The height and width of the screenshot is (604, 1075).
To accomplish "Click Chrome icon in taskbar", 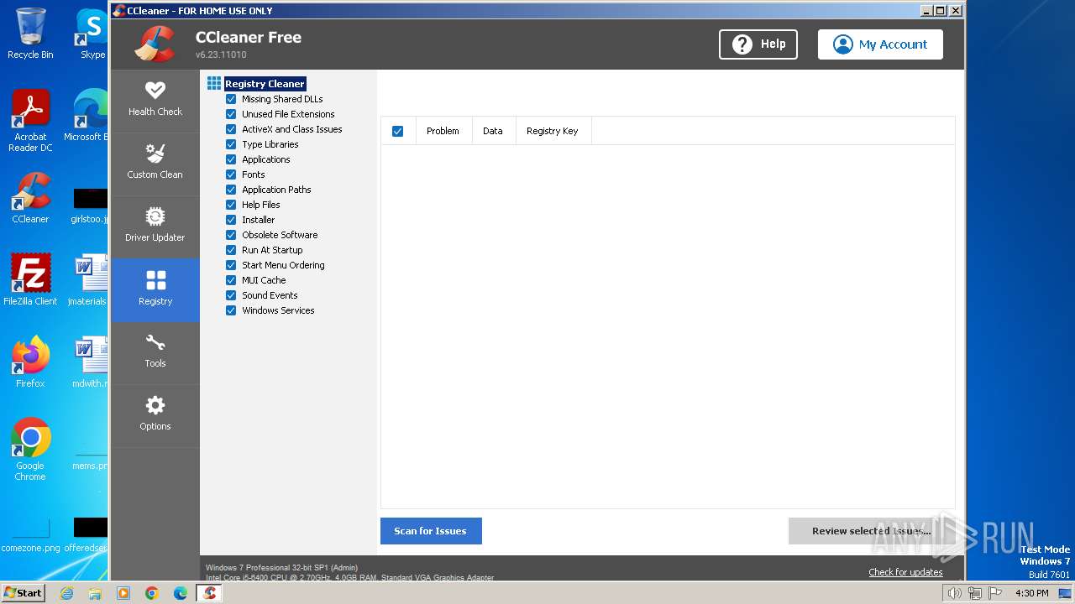I will click(x=152, y=593).
